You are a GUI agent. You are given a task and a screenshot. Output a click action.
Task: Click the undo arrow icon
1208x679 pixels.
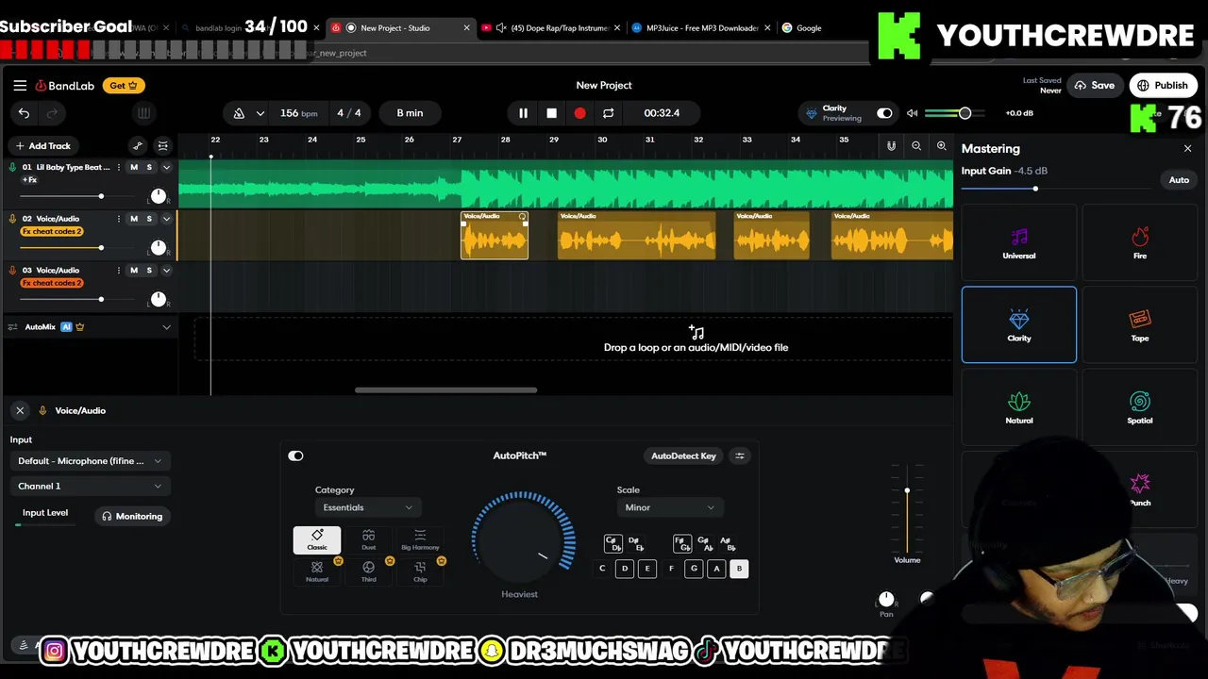[24, 113]
